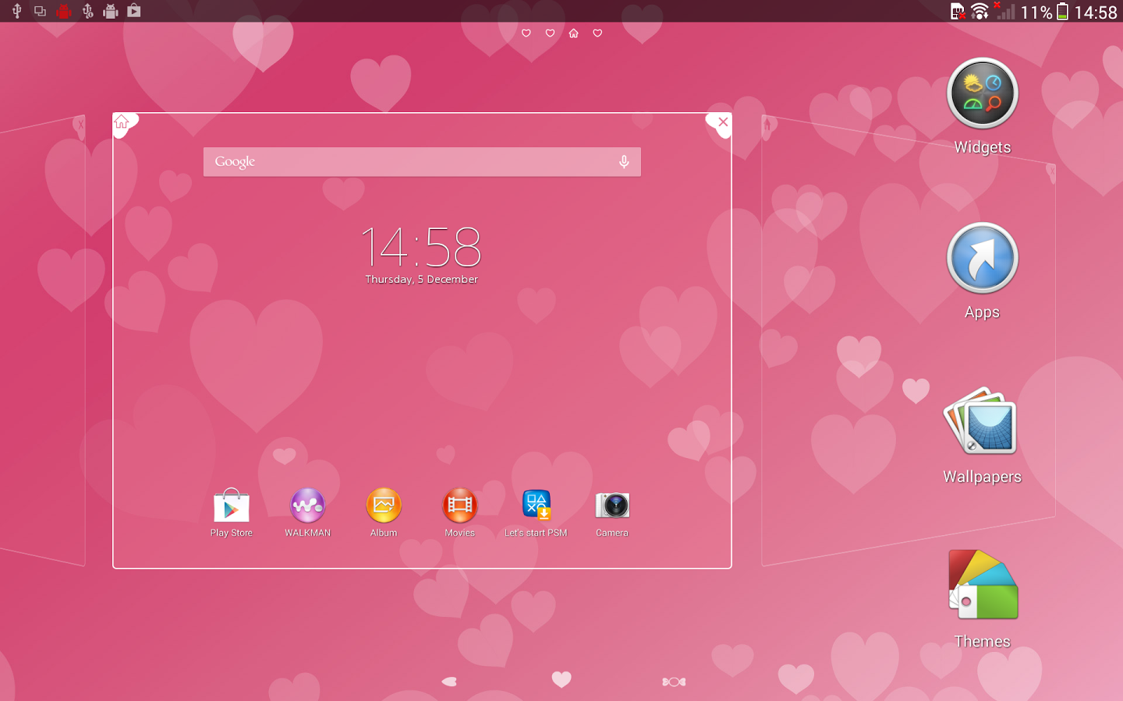Image resolution: width=1123 pixels, height=701 pixels.
Task: Tap the Movies app icon
Action: pos(459,505)
